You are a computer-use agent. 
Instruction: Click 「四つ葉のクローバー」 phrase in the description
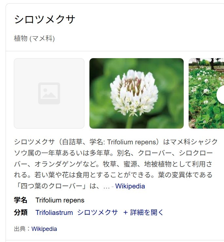(x=51, y=186)
